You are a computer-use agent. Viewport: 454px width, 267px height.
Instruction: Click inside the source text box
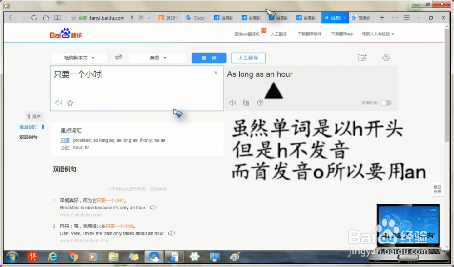coord(137,89)
